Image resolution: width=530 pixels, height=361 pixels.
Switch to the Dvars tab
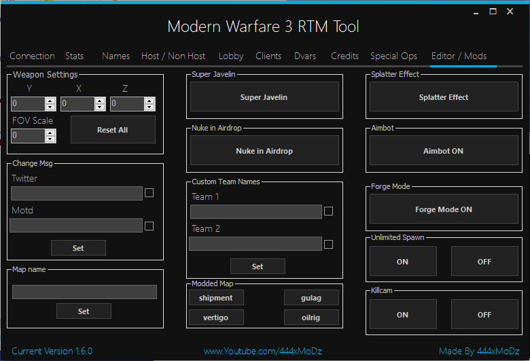click(305, 56)
